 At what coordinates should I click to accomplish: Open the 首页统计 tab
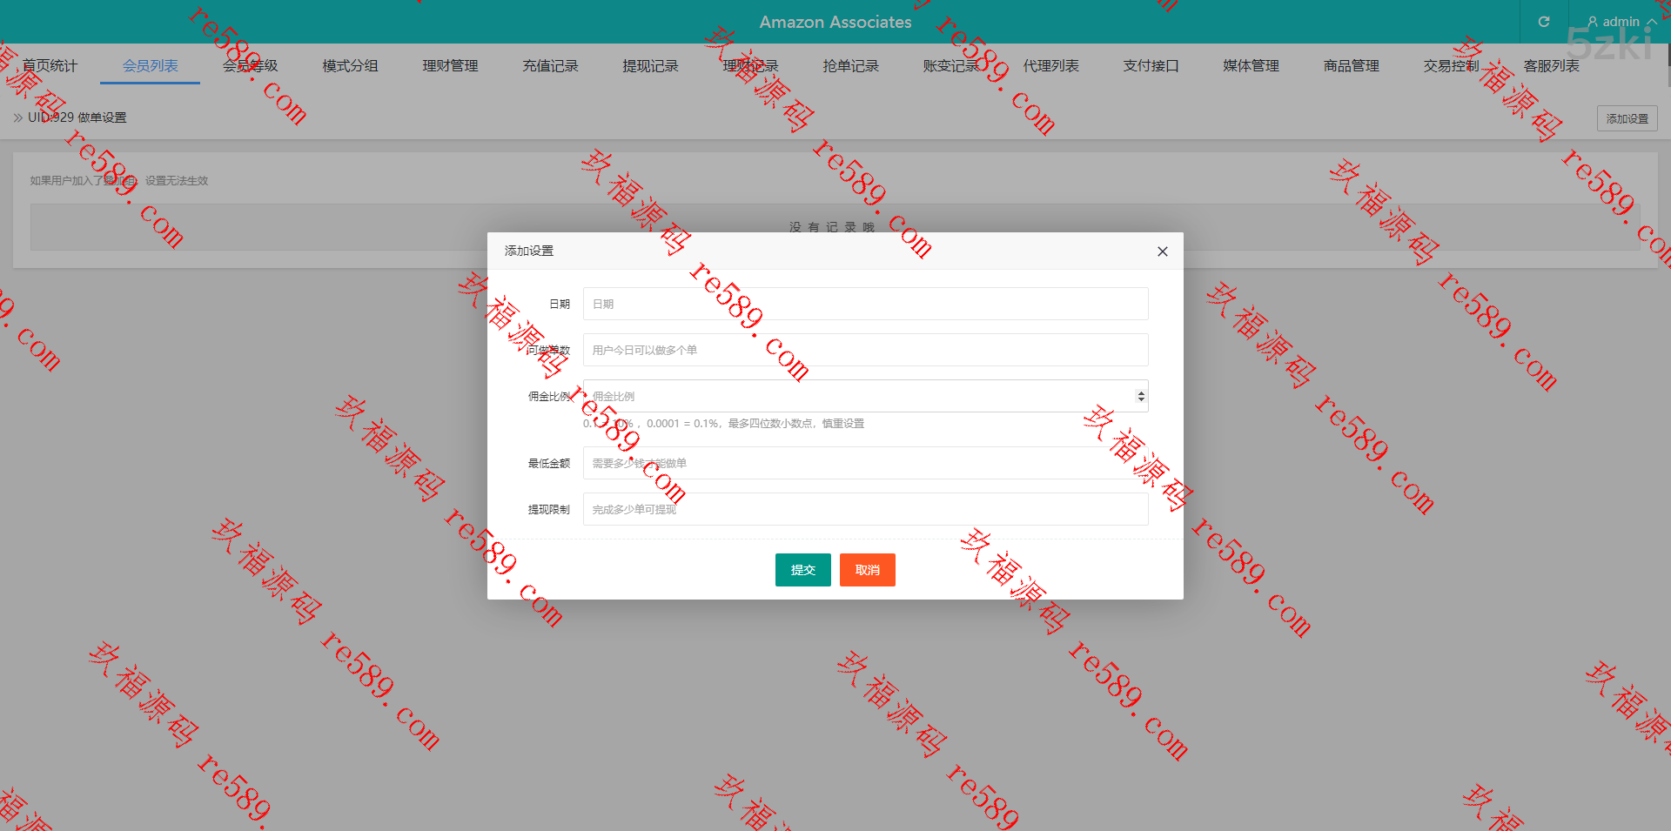click(50, 66)
